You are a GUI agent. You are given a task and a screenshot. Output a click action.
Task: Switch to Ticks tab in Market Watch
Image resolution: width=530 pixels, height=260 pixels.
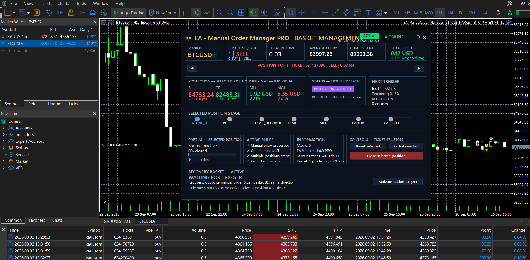(x=73, y=104)
